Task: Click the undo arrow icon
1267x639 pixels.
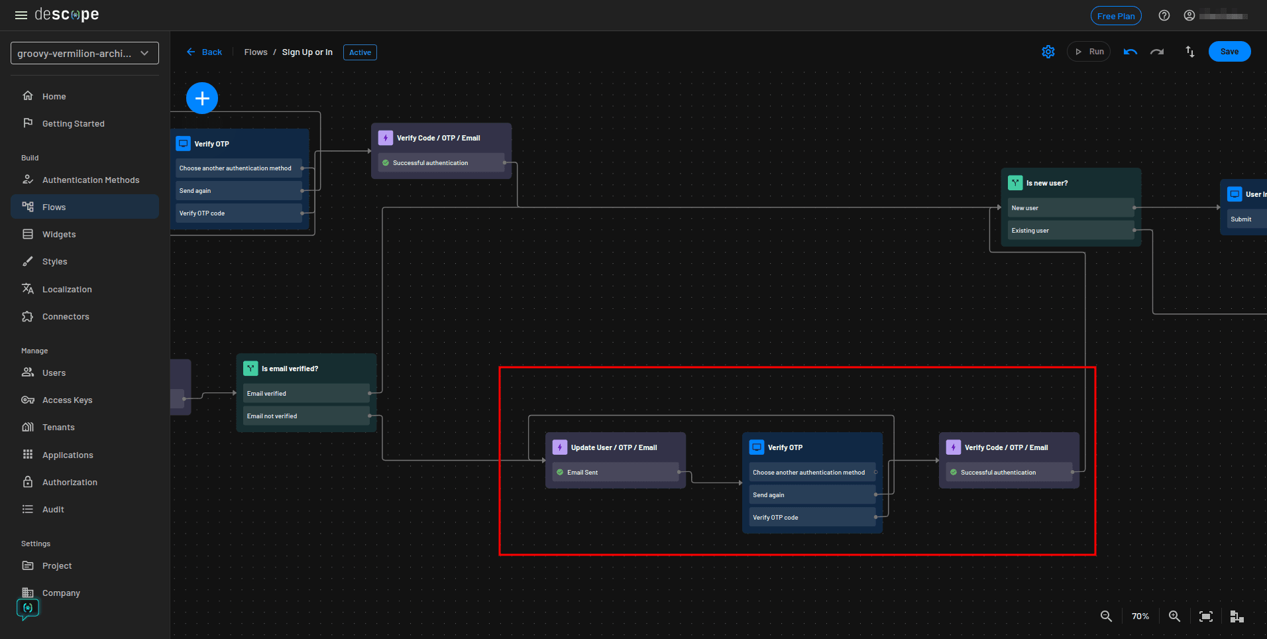Action: coord(1130,51)
